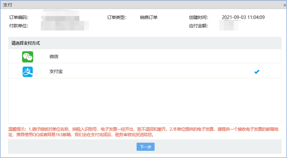Image resolution: width=287 pixels, height=158 pixels.
Task: Select the 支付宝 payment method label
Action: pyautogui.click(x=56, y=71)
